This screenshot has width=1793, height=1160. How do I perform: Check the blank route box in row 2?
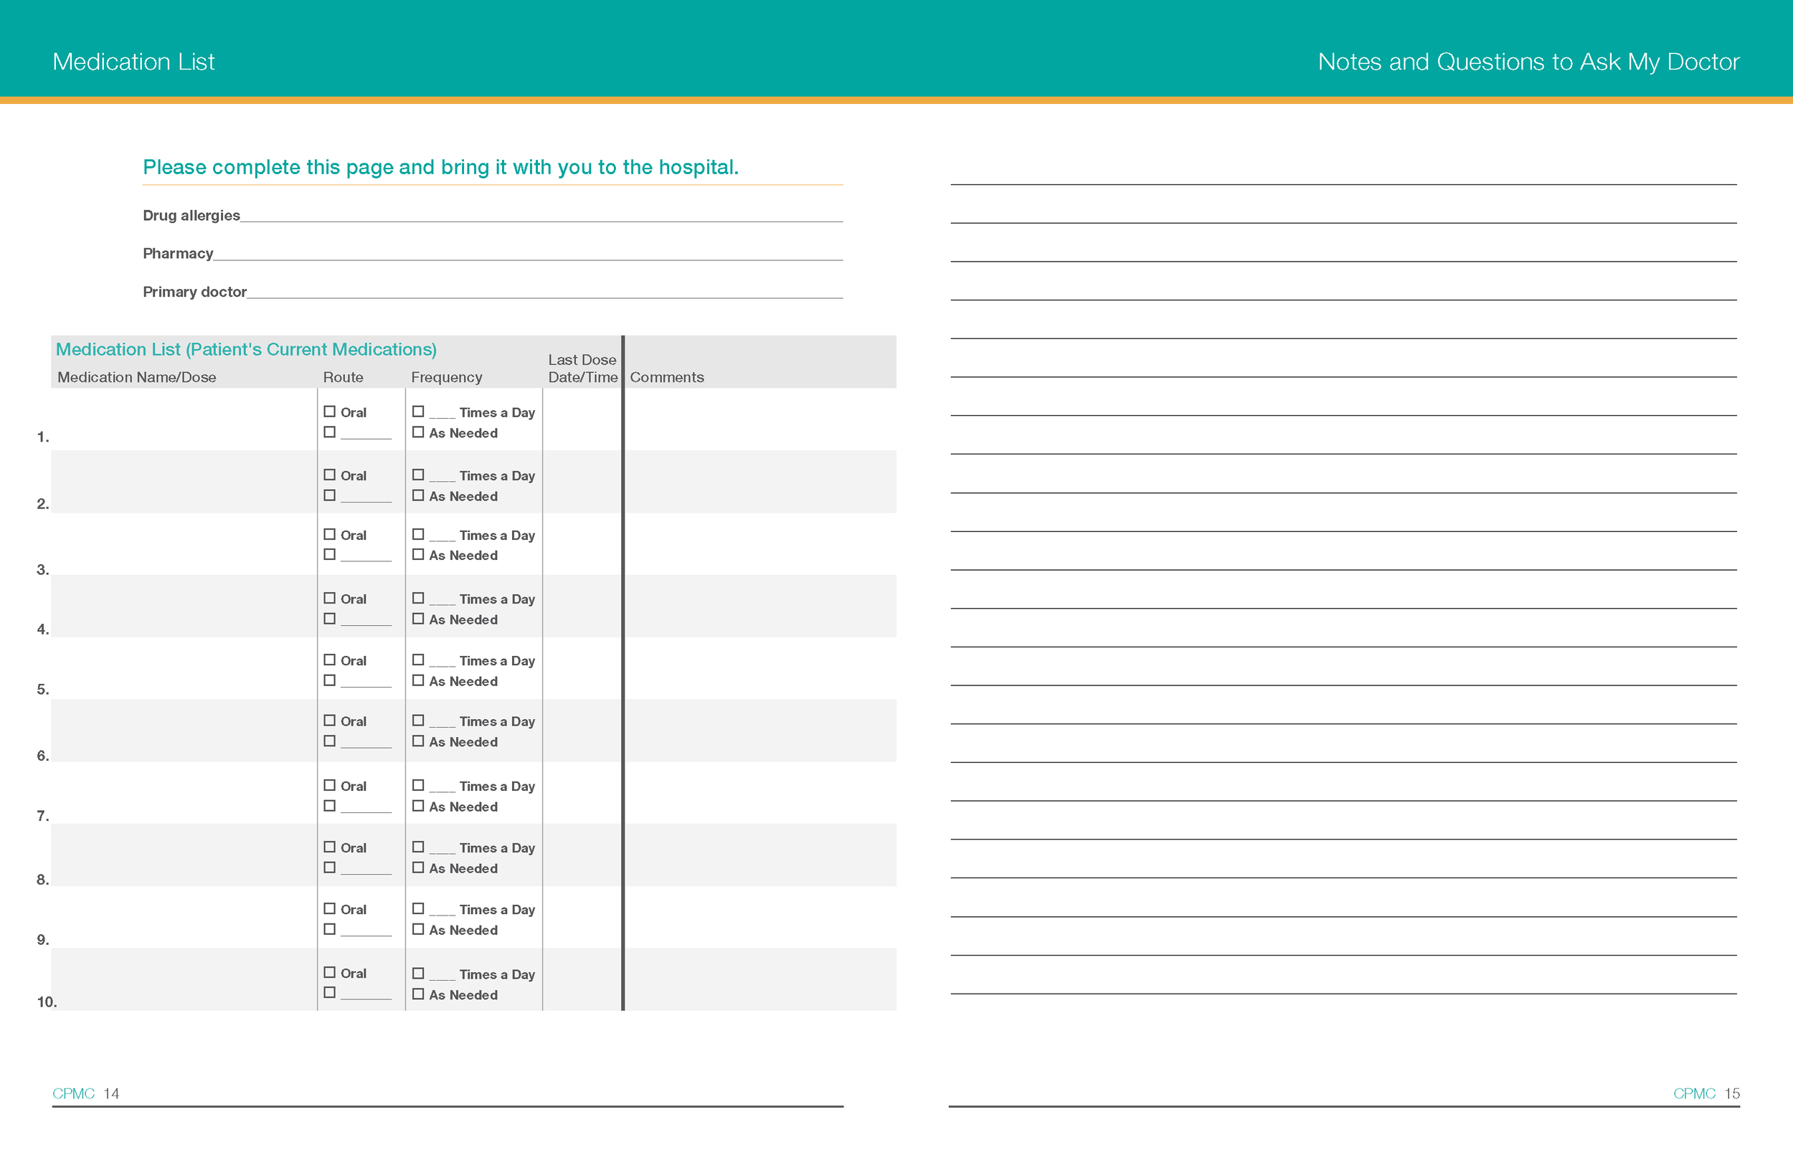(x=329, y=495)
